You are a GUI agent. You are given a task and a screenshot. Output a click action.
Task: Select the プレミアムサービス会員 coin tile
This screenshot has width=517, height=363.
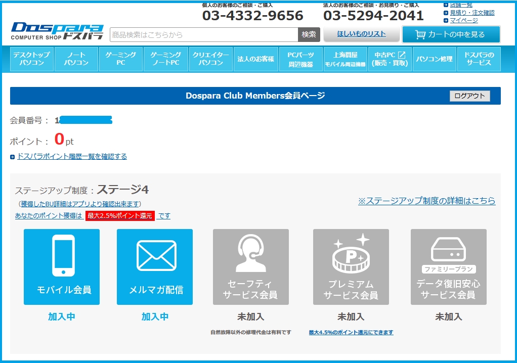[x=351, y=267]
